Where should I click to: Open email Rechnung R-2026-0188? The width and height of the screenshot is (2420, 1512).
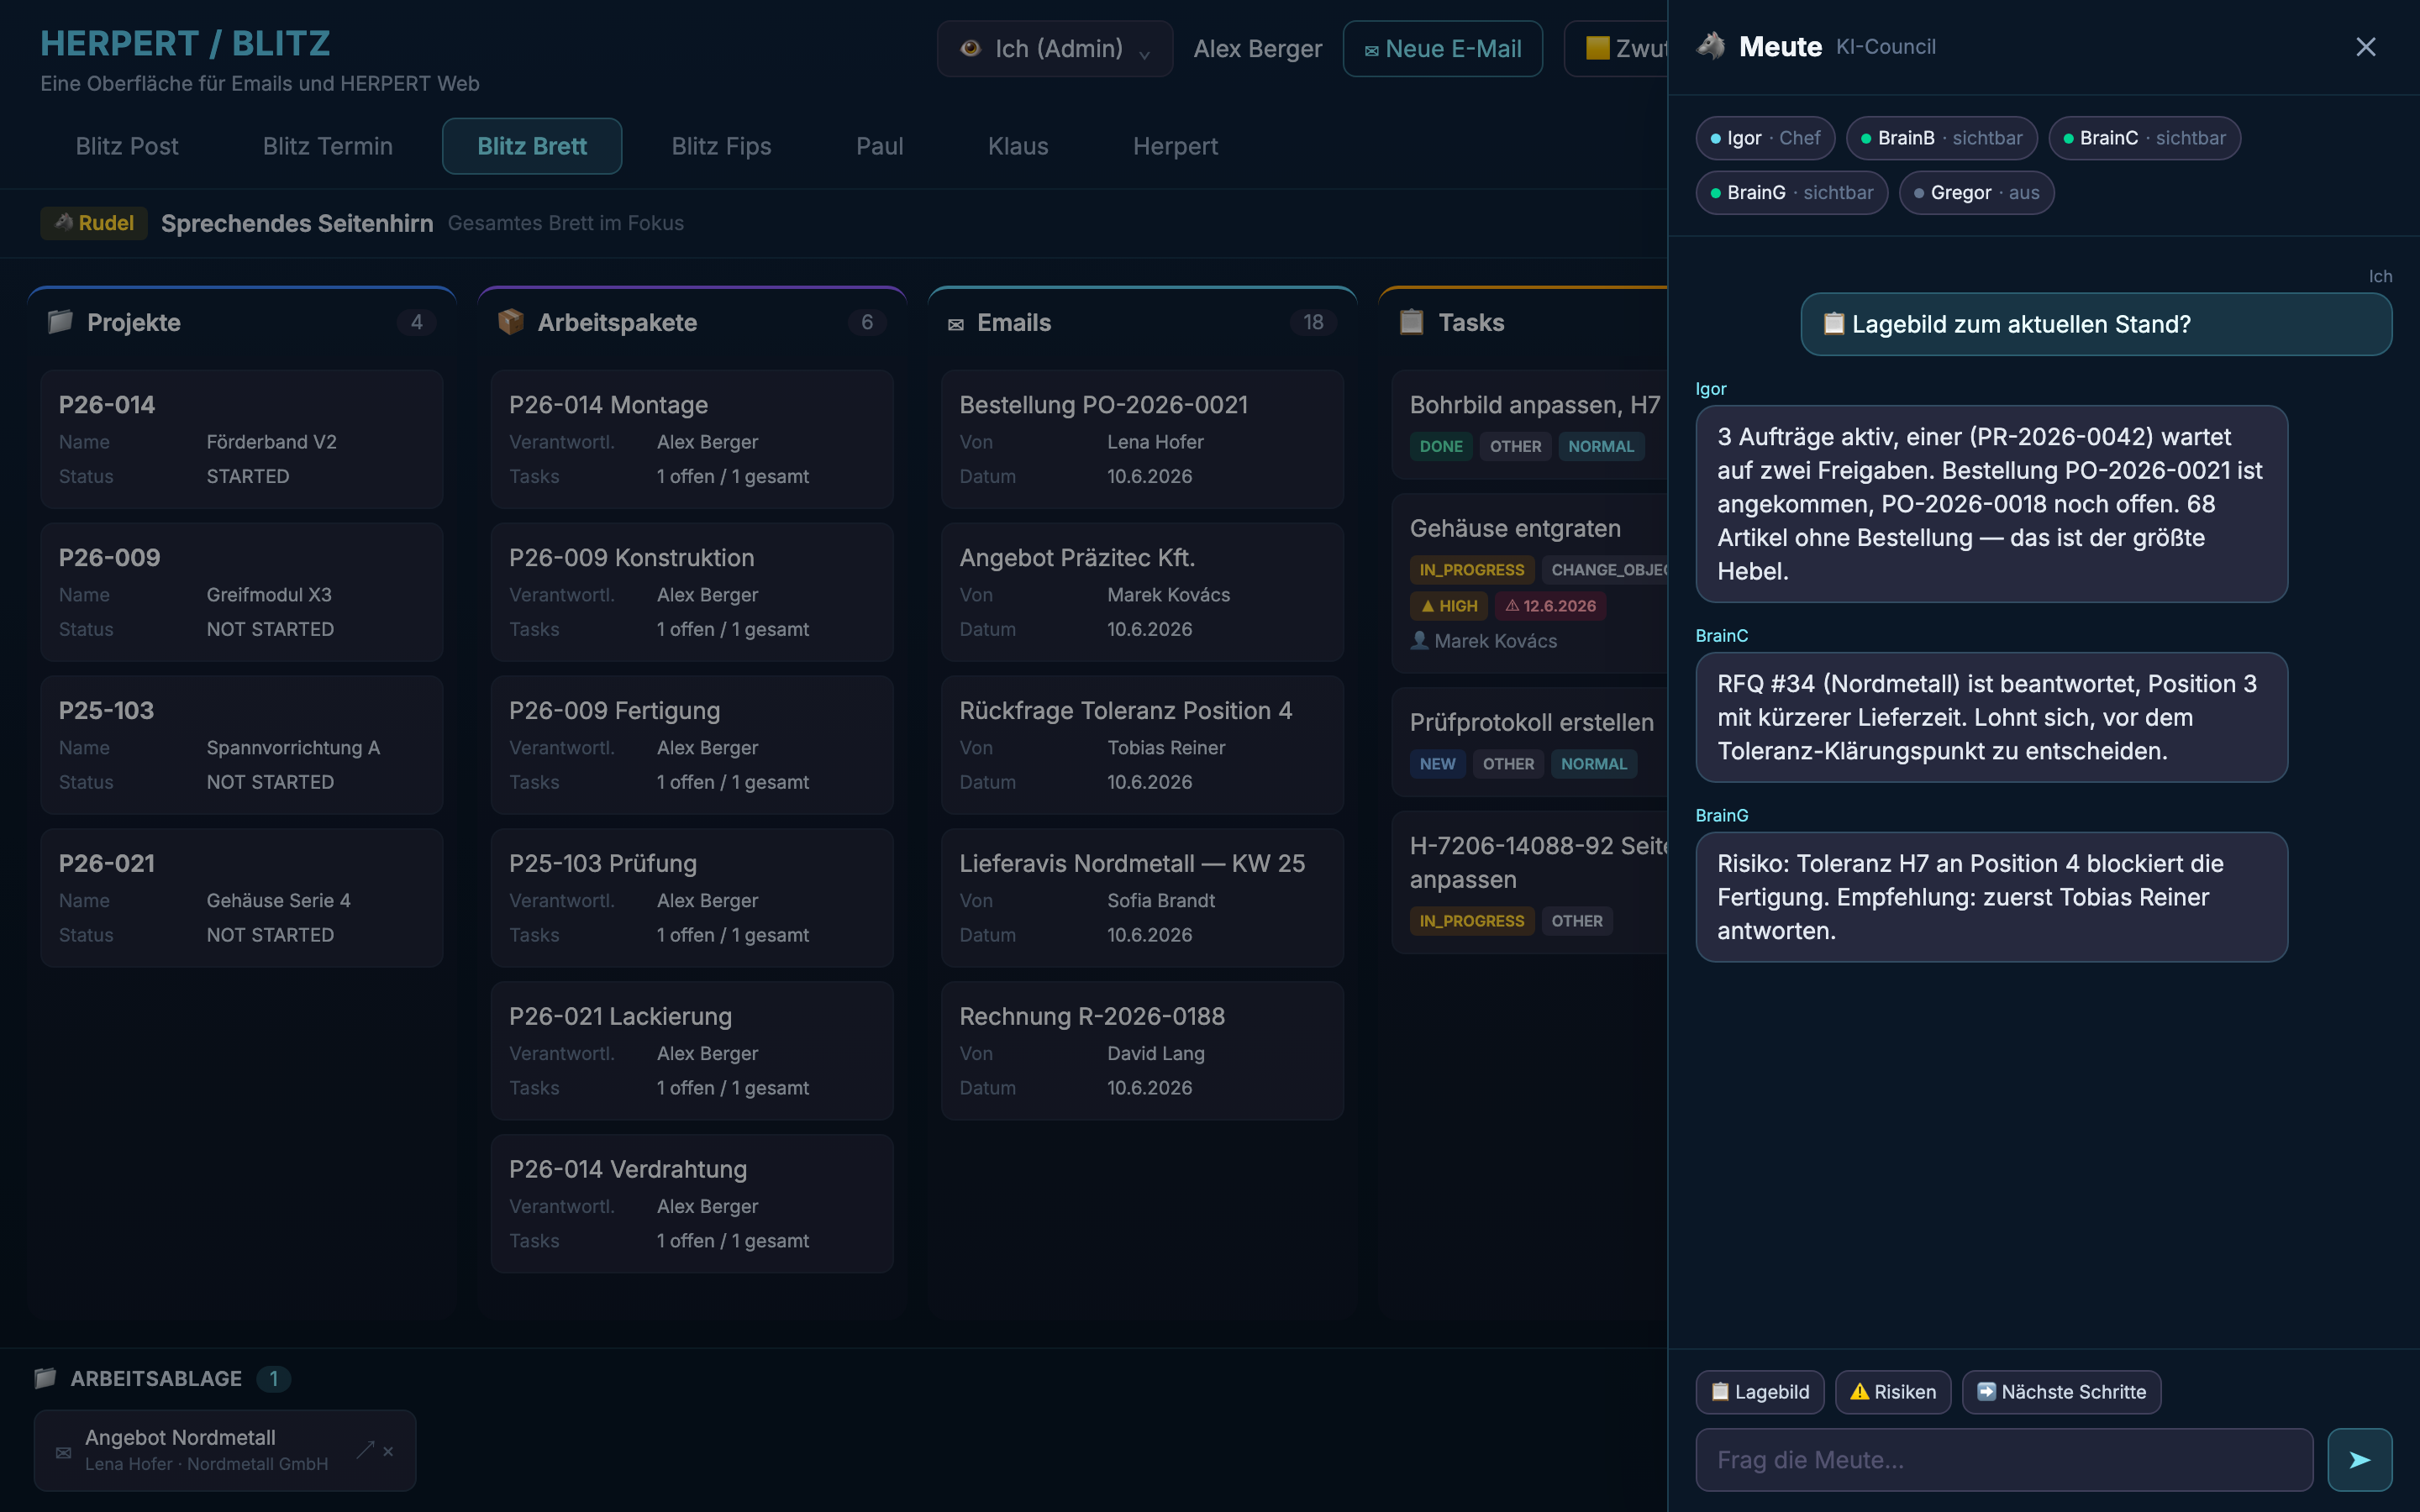click(1142, 1050)
